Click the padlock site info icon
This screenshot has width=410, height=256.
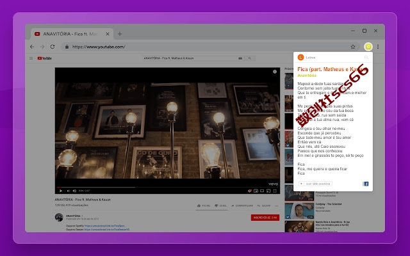click(x=67, y=47)
